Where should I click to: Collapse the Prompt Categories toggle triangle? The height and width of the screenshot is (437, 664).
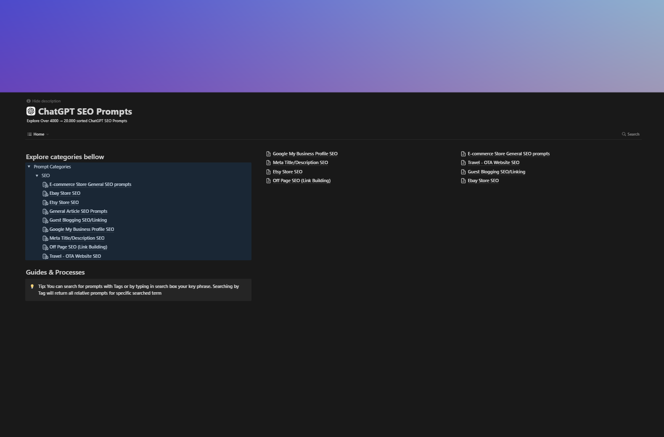coord(29,167)
